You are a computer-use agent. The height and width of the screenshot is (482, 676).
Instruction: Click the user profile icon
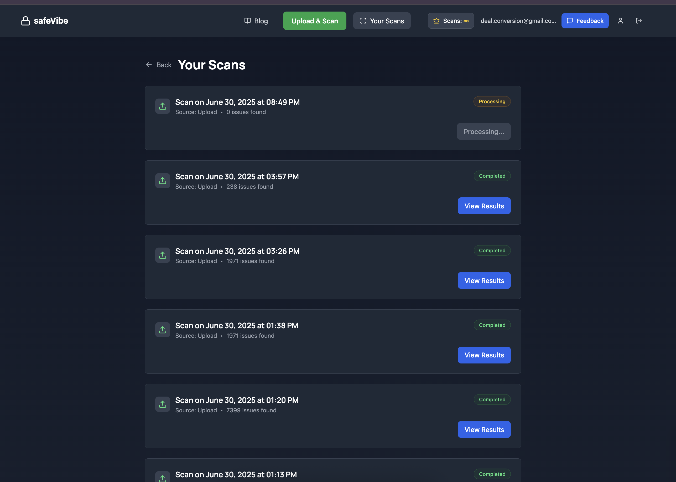point(620,21)
